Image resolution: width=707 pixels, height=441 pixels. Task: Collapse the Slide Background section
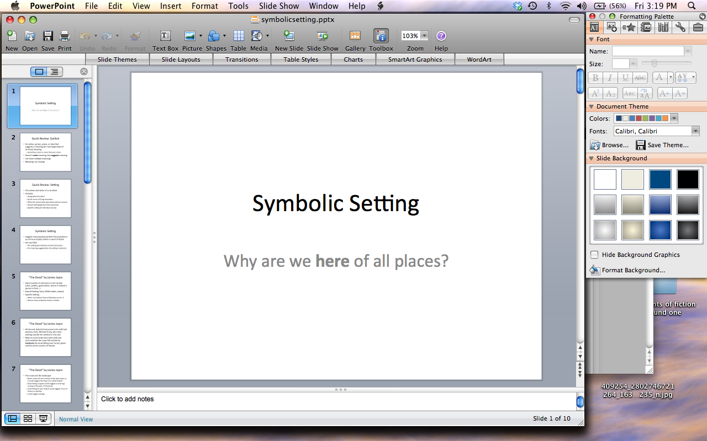[x=591, y=158]
